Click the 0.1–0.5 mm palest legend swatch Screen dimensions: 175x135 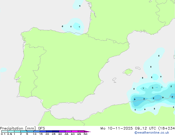click(x=5, y=131)
